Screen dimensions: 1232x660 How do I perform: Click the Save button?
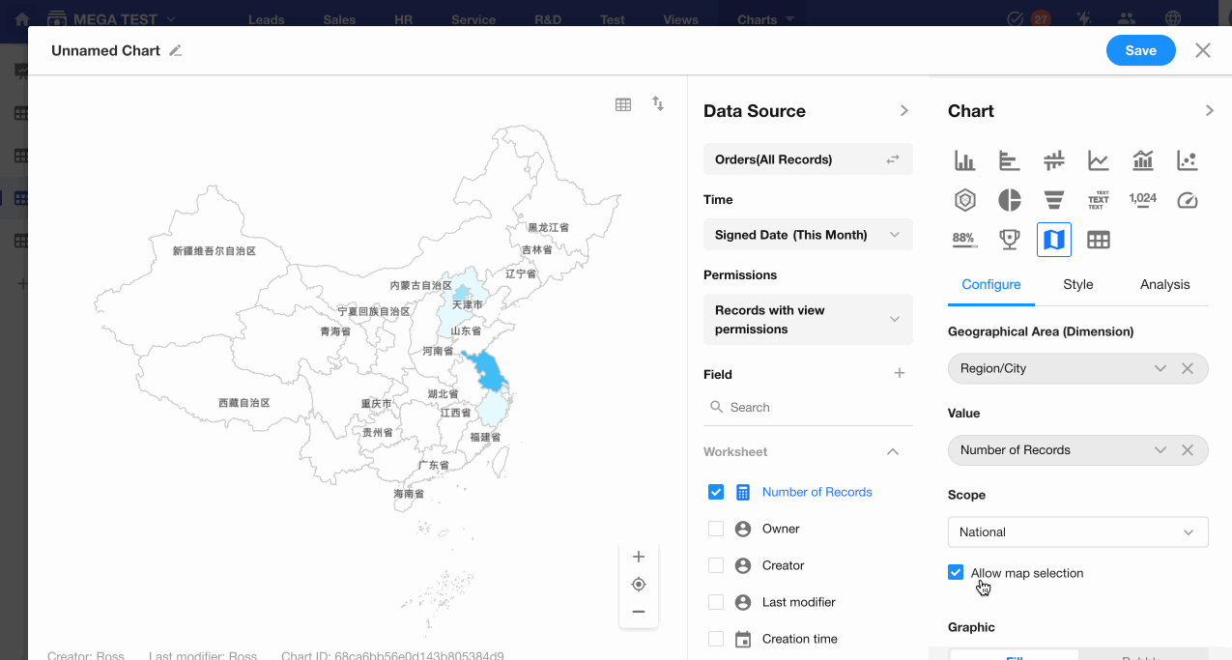(x=1140, y=51)
